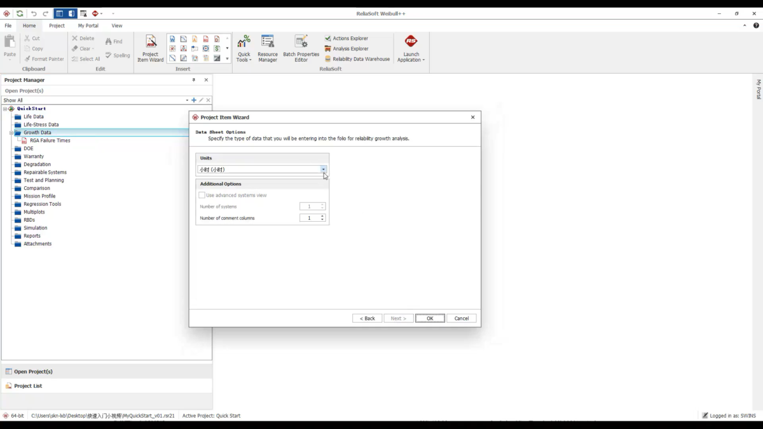
Task: Open Reliability Data Warehouse
Action: [357, 59]
